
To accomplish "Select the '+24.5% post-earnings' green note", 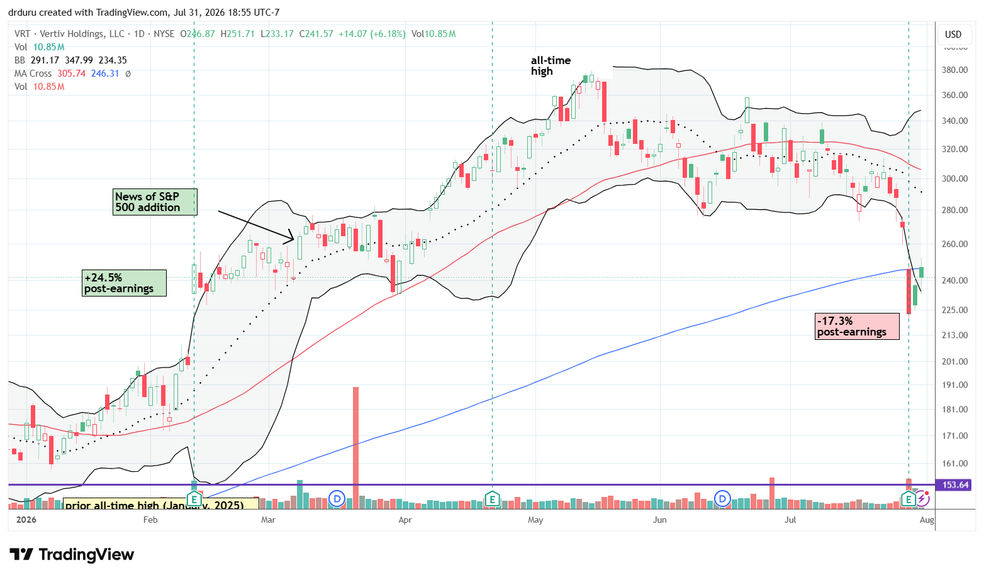I will point(125,283).
